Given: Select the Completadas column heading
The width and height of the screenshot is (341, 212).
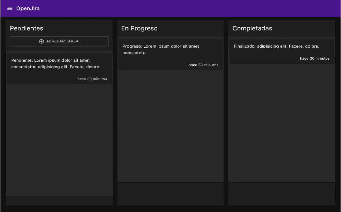Looking at the screenshot, I should (252, 28).
